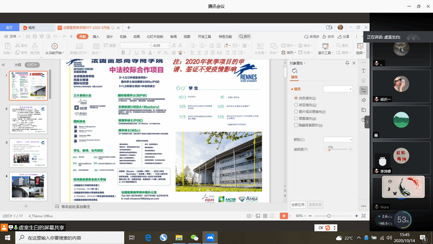Image resolution: width=433 pixels, height=244 pixels.
Task: Click the 透明度 transparency slider
Action: pos(329,149)
